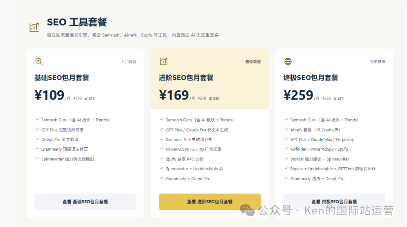Viewport: 407px width, 227px height.
Task: Open 查看 终极SEO包月套餐 button
Action: 334,202
